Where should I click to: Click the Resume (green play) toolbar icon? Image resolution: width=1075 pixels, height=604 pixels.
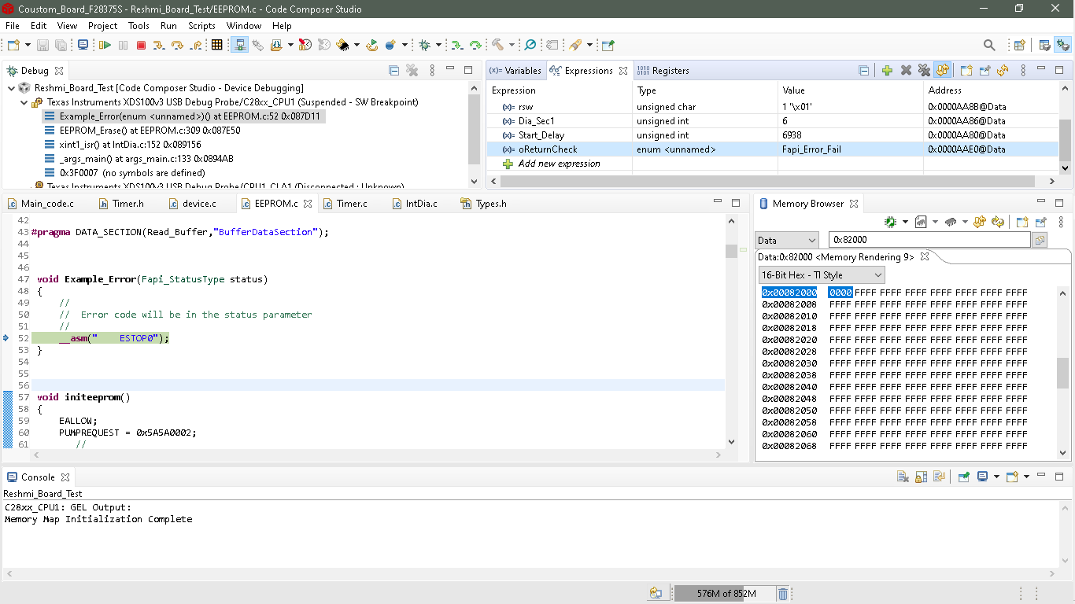coord(105,46)
